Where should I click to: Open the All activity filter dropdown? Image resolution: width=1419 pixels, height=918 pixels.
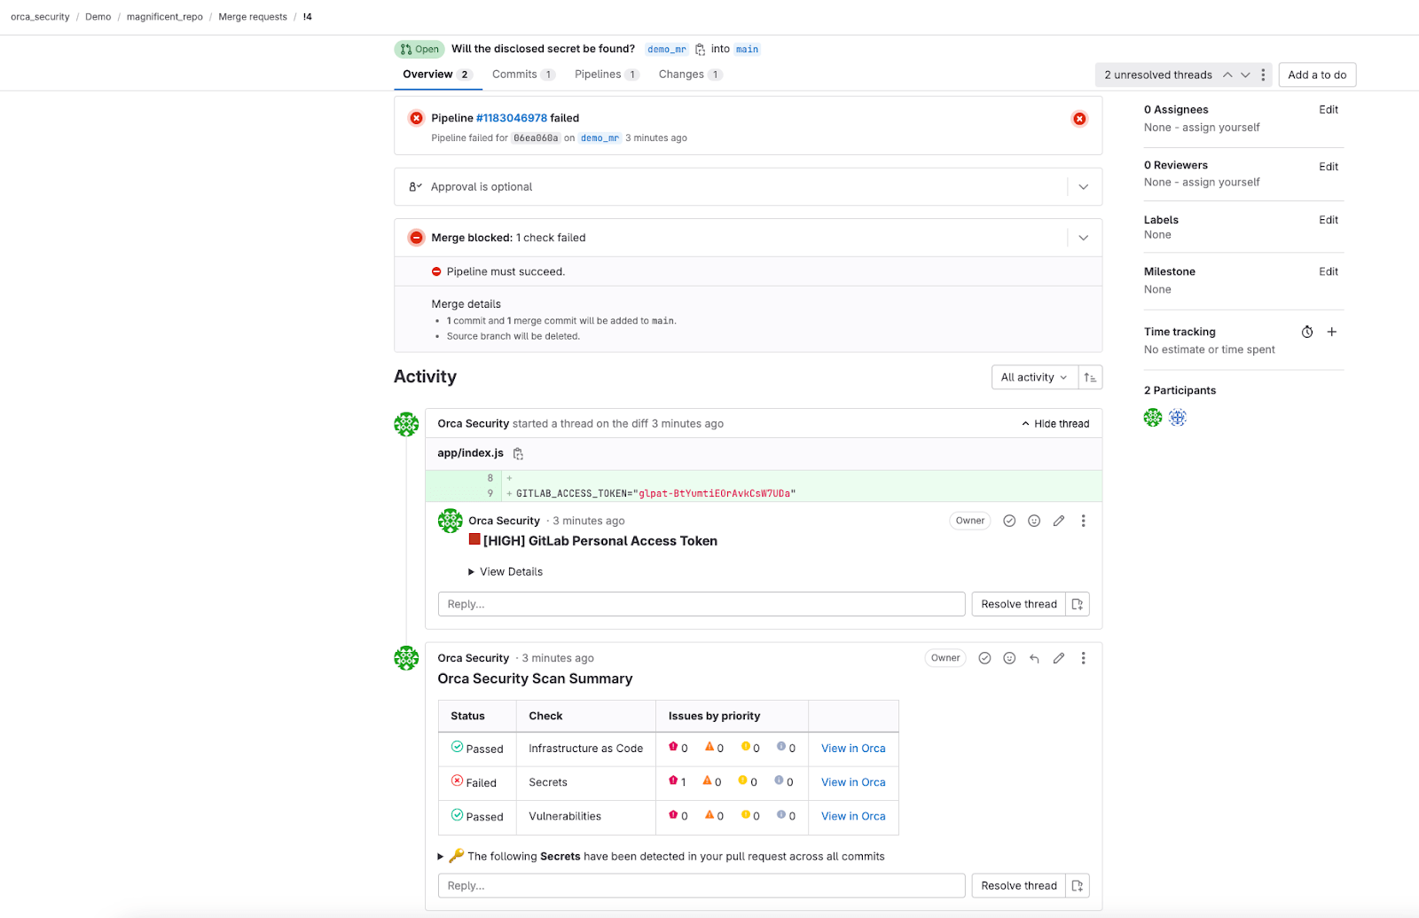pyautogui.click(x=1032, y=377)
